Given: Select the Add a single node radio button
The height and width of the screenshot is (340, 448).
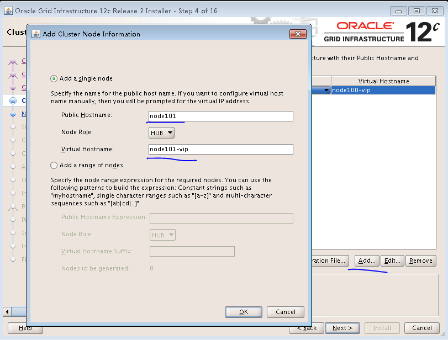Looking at the screenshot, I should coord(54,78).
